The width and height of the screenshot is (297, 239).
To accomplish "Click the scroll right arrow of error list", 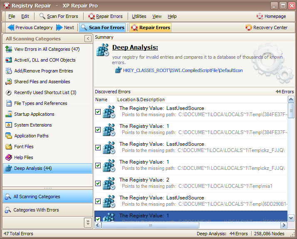I will click(x=284, y=225).
